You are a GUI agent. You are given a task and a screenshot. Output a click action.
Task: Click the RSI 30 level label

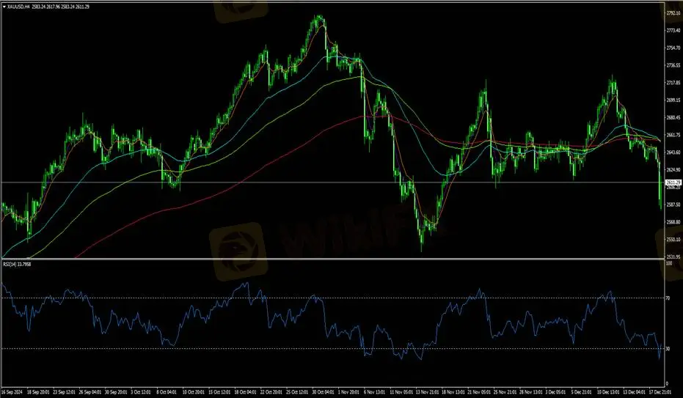point(668,349)
